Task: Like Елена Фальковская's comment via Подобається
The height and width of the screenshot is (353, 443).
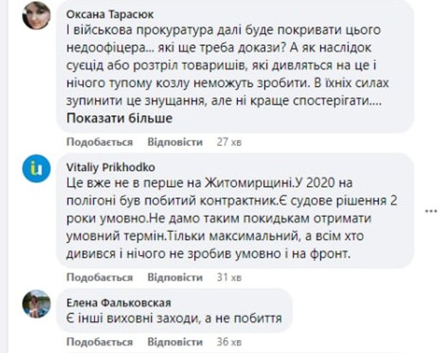Action: pyautogui.click(x=99, y=342)
